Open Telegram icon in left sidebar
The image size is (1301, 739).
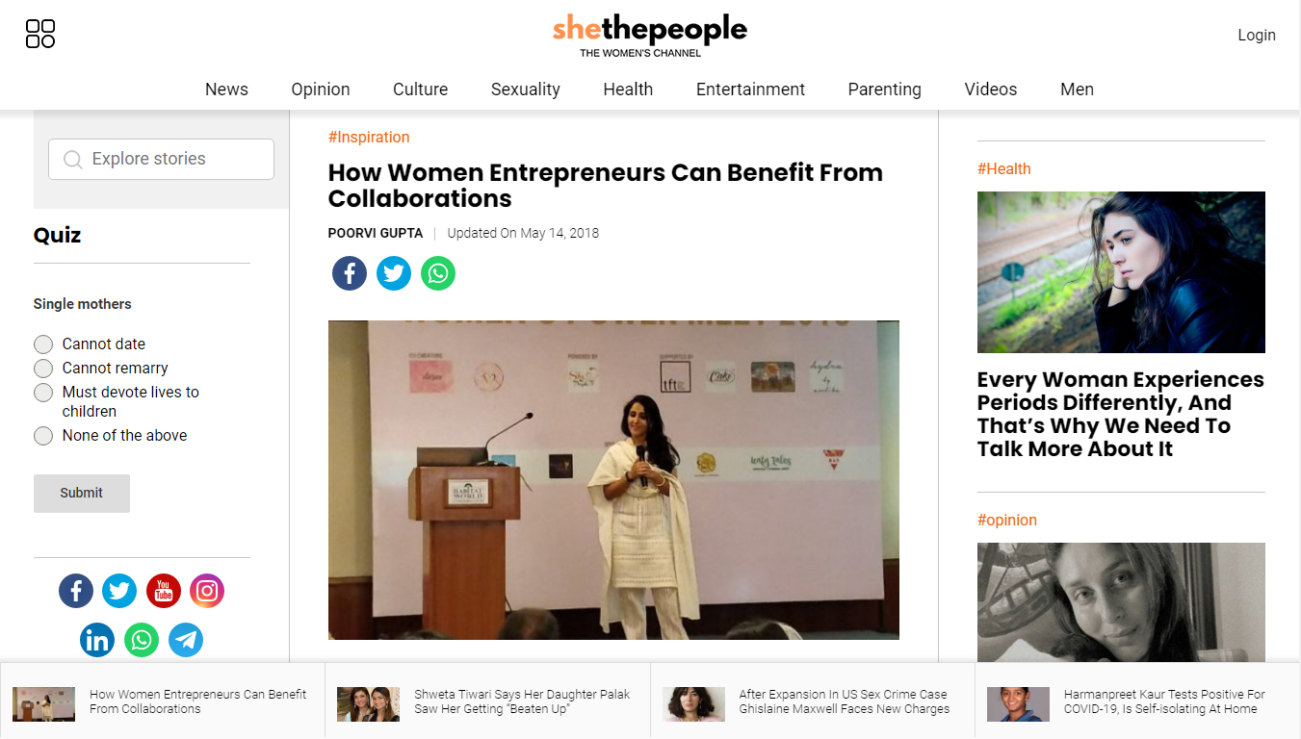click(186, 640)
